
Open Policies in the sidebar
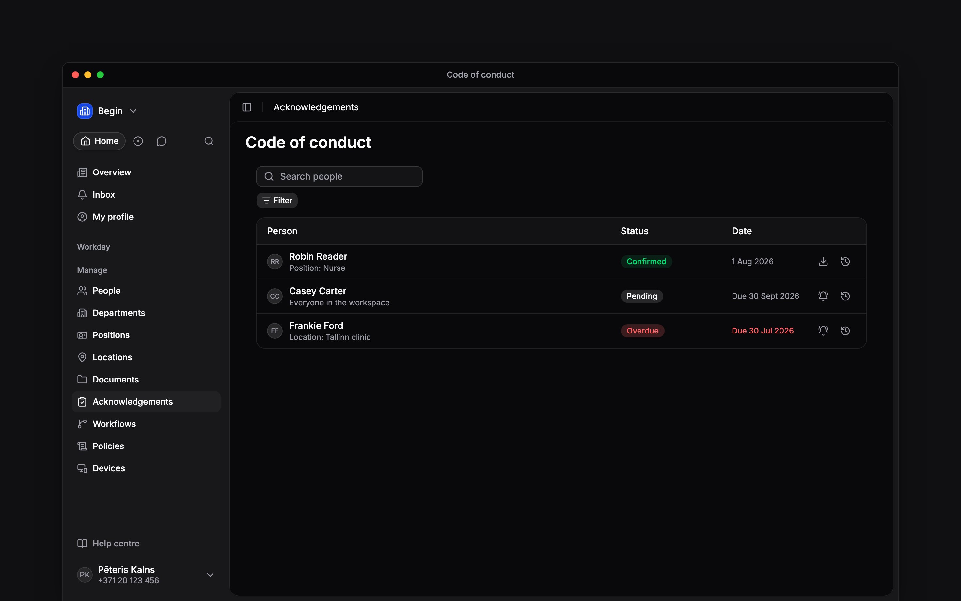(x=146, y=447)
